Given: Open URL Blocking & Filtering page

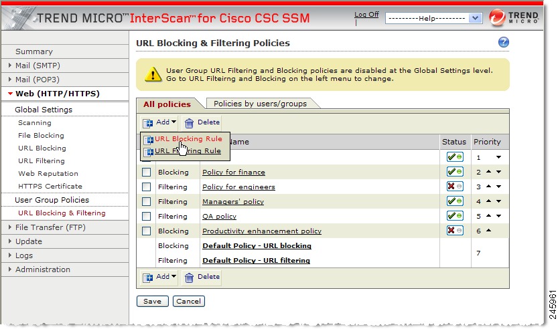Looking at the screenshot, I should point(62,213).
